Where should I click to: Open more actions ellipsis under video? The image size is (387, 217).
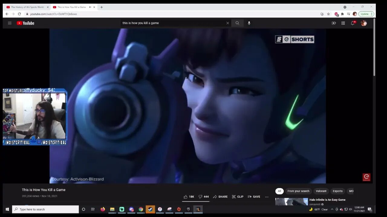coord(267,197)
